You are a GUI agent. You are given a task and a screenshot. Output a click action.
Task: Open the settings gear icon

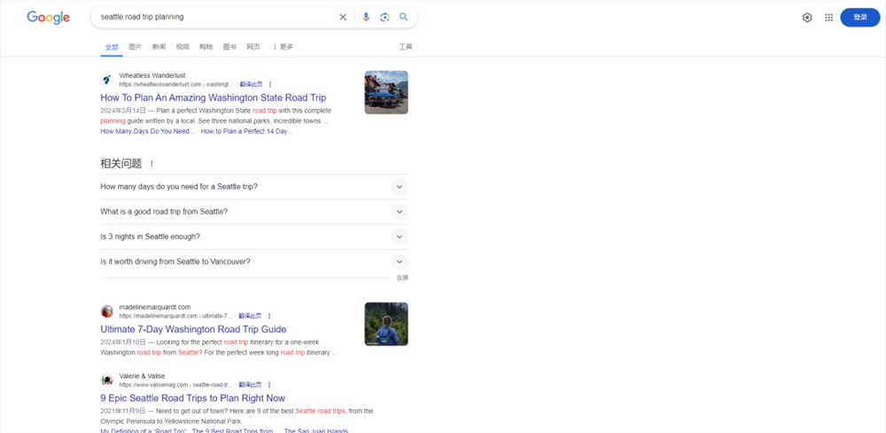point(807,18)
